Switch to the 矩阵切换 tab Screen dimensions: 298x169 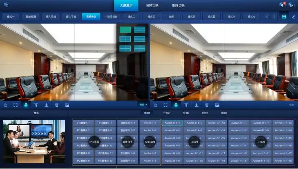(x=178, y=5)
